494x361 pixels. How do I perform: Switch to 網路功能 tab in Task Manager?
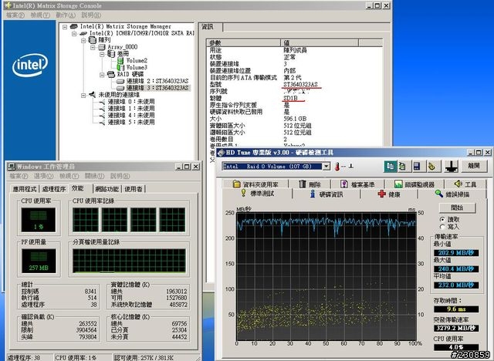pyautogui.click(x=107, y=189)
